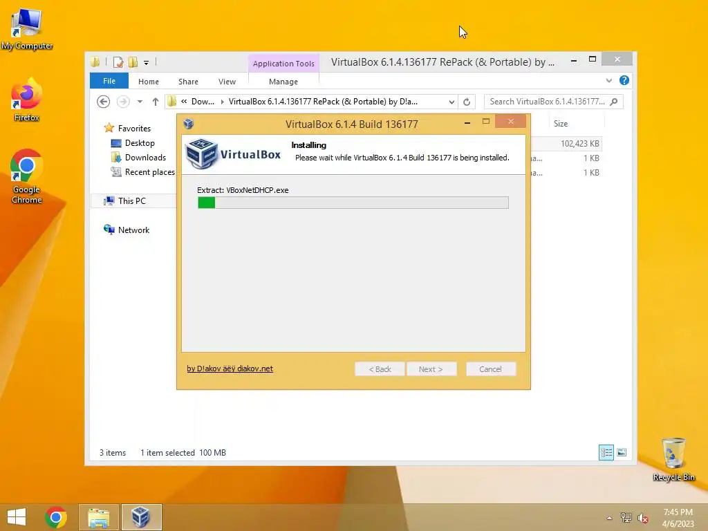
Task: Switch to Details view icon
Action: pos(606,452)
